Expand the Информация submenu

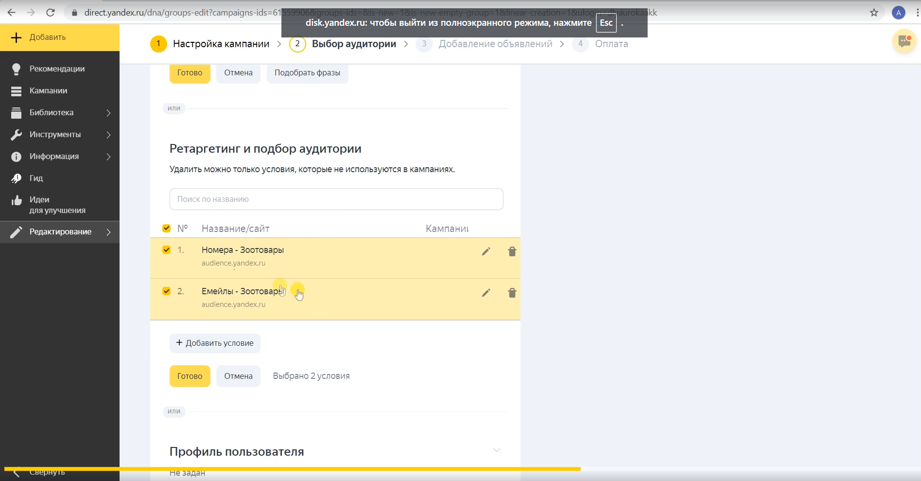click(108, 157)
